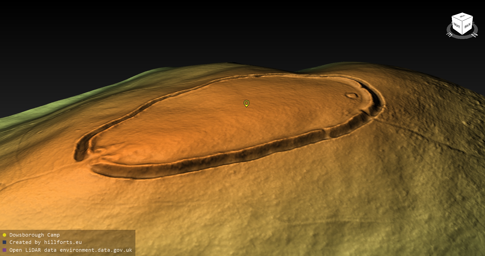Click the N compass letter on the ring
This screenshot has width=485, height=256.
pos(474,35)
